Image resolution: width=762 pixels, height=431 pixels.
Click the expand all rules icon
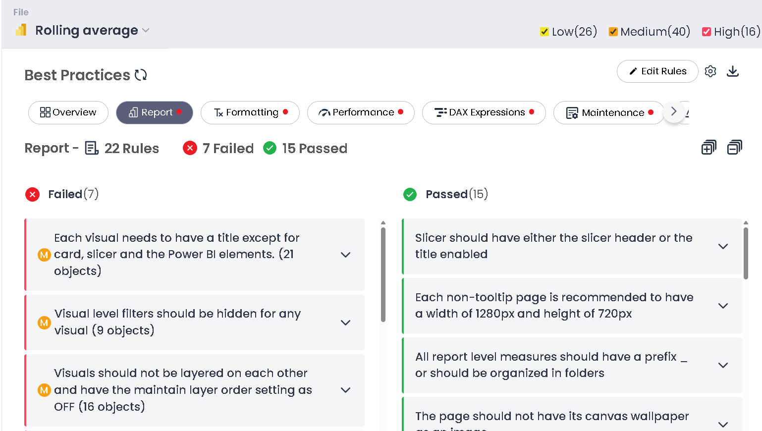[708, 148]
